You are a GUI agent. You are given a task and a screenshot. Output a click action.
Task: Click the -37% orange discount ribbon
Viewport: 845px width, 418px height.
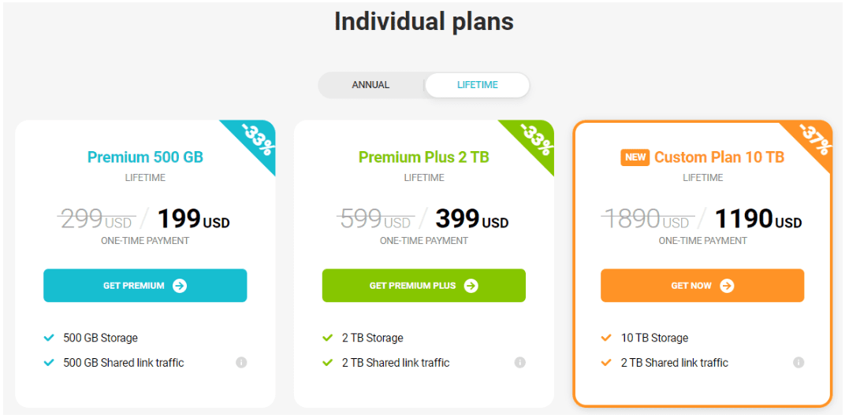[x=813, y=140]
